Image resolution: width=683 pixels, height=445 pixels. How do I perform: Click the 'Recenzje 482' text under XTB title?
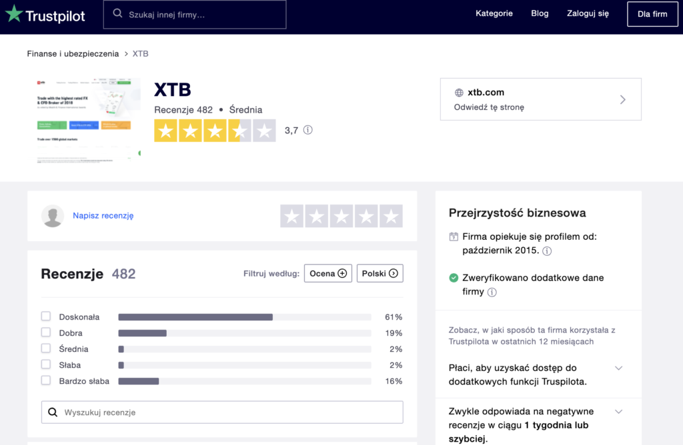[x=183, y=110]
